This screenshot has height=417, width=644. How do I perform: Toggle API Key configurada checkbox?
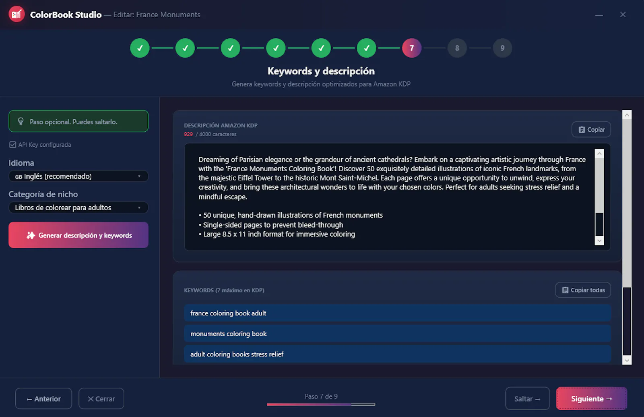click(x=12, y=145)
